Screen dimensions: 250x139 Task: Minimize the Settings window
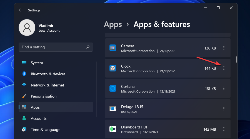(x=206, y=8)
